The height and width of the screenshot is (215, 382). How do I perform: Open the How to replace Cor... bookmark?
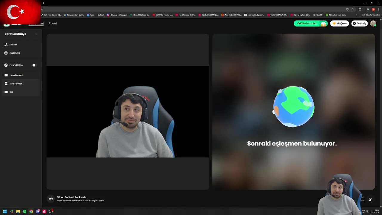coord(300,15)
